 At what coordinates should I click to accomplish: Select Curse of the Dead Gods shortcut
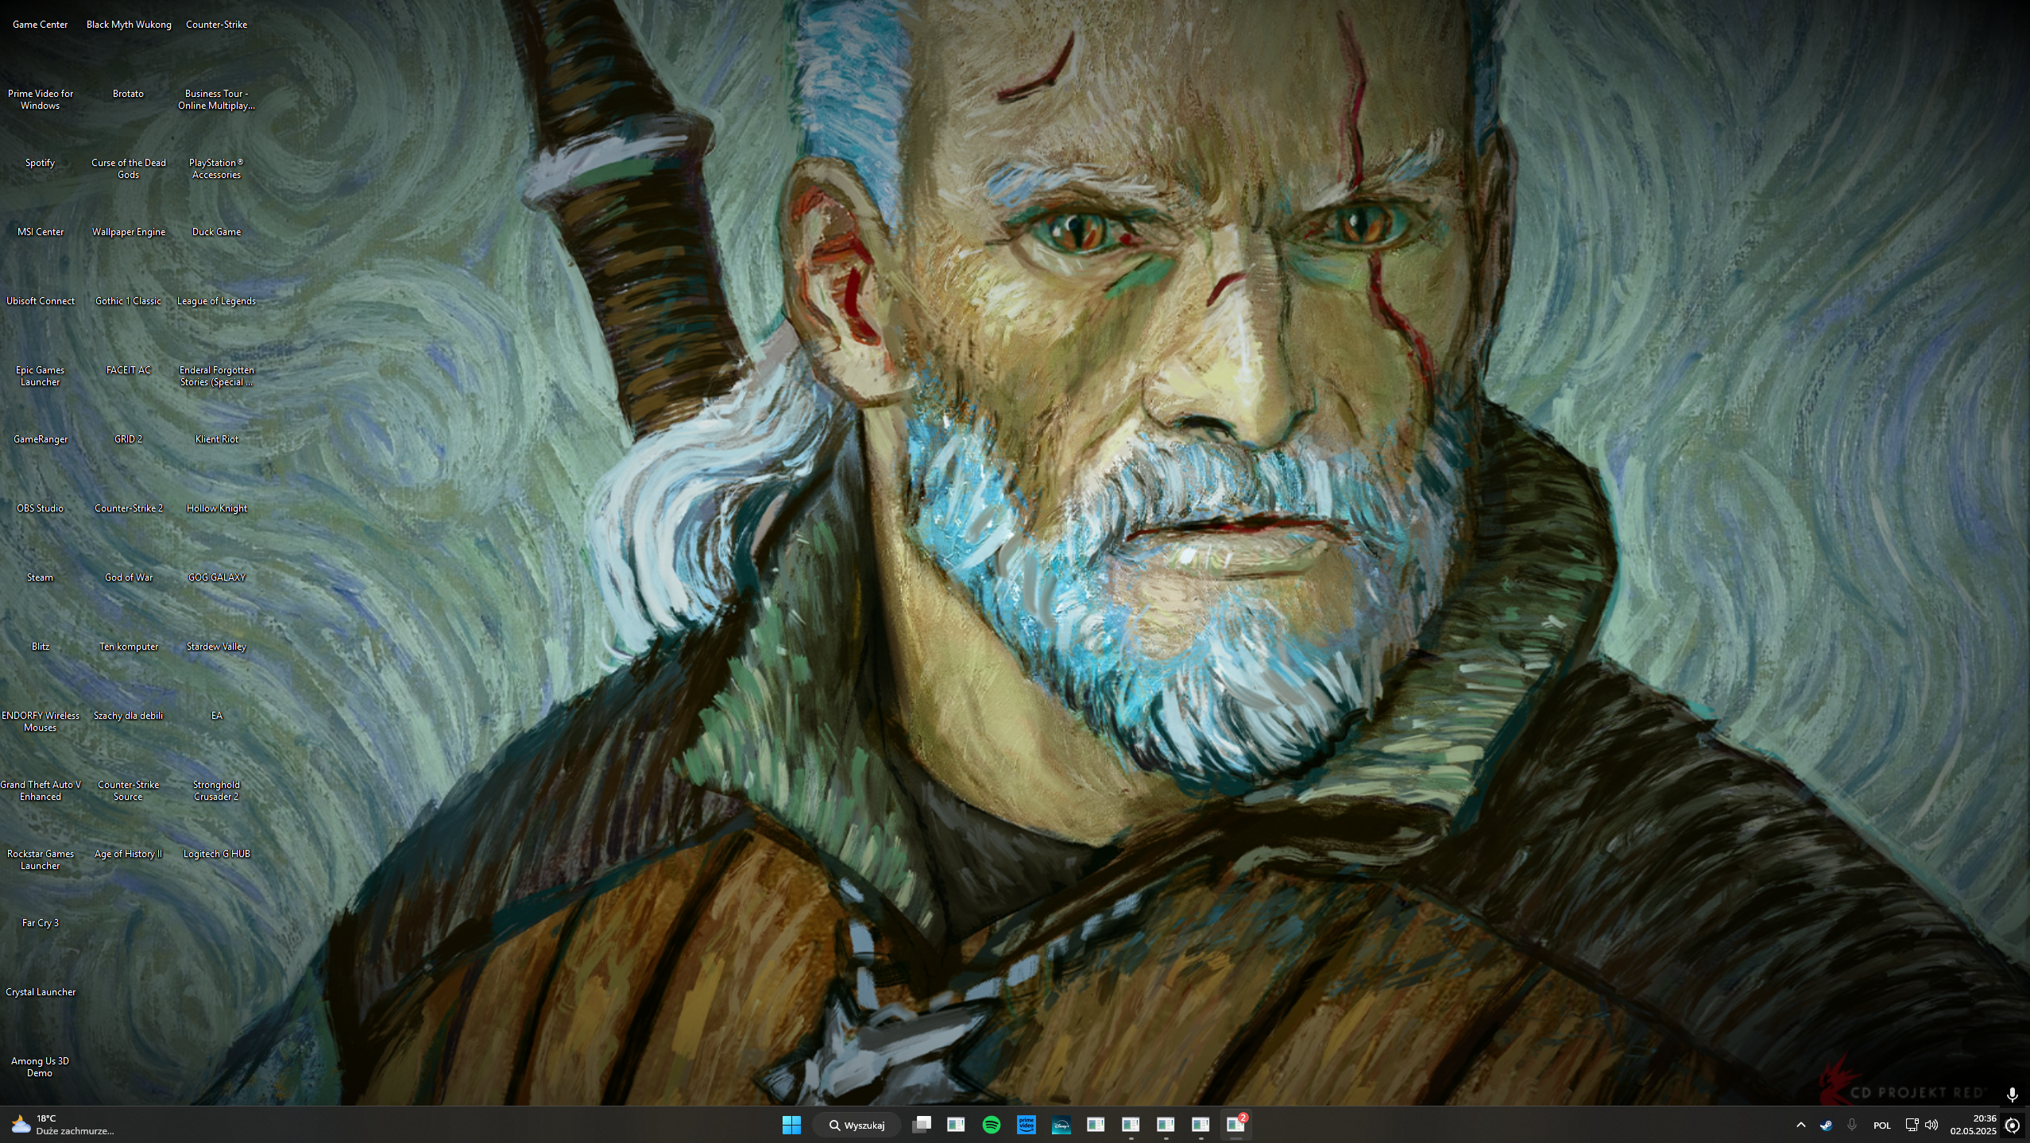coord(129,168)
